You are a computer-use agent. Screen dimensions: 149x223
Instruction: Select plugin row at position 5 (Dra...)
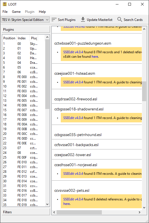coord(24,63)
